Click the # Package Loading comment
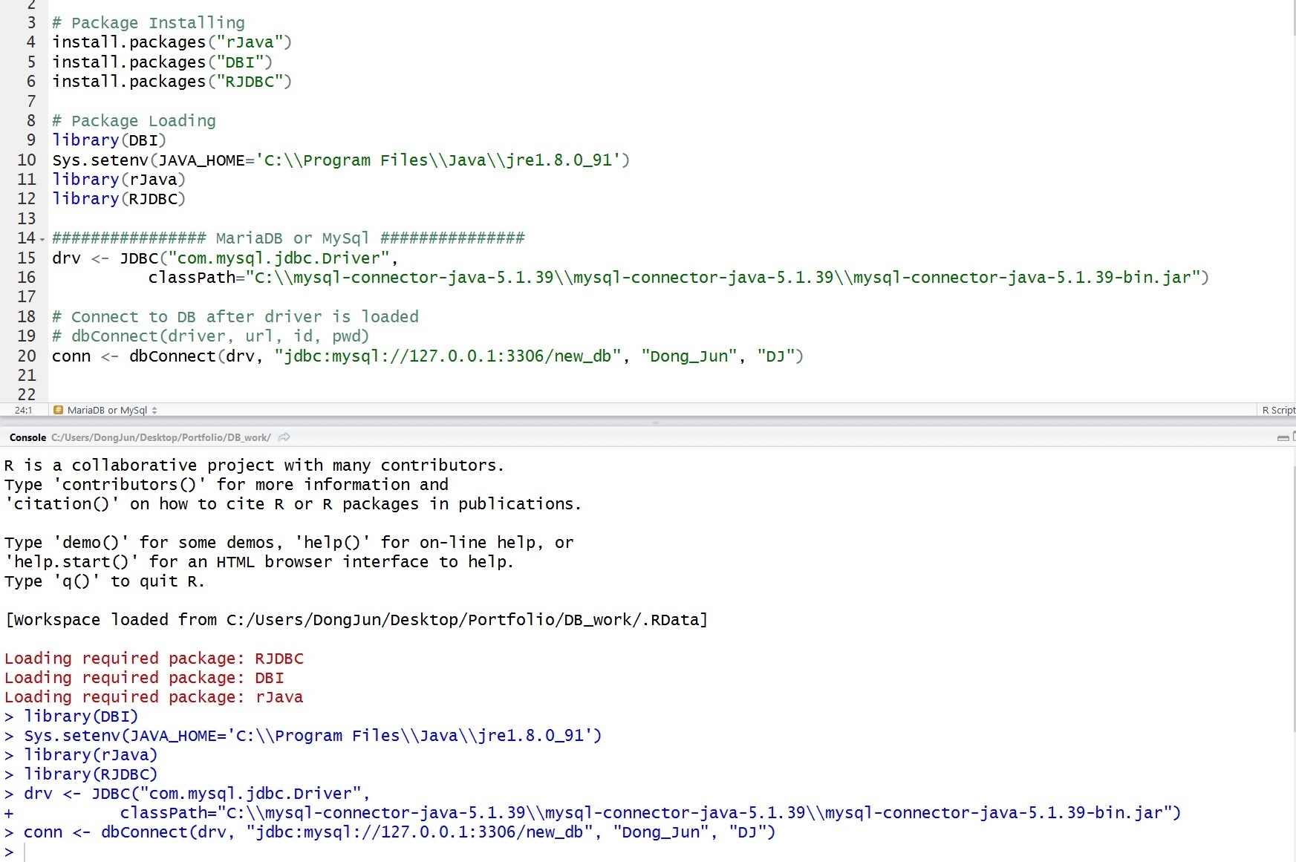1296x862 pixels. (134, 121)
